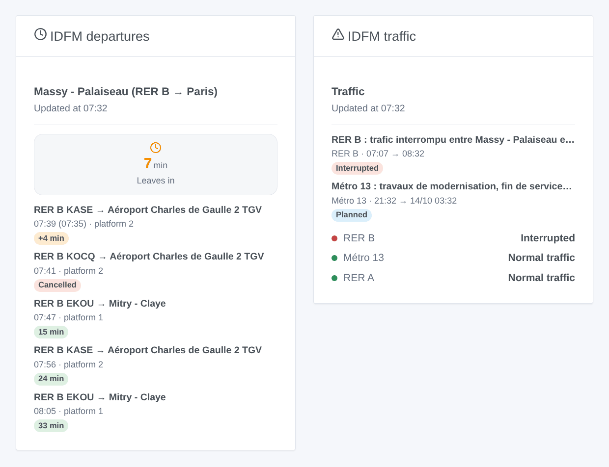Select the Métro 13 line label in status list

(363, 258)
